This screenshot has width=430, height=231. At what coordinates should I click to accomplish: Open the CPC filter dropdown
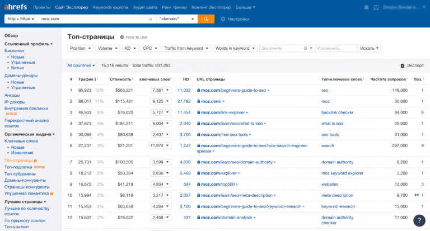tap(150, 48)
